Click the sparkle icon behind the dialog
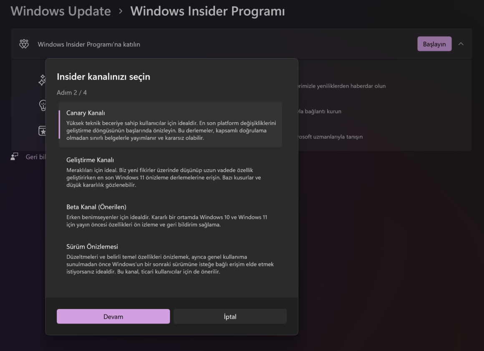The height and width of the screenshot is (351, 484). 42,80
